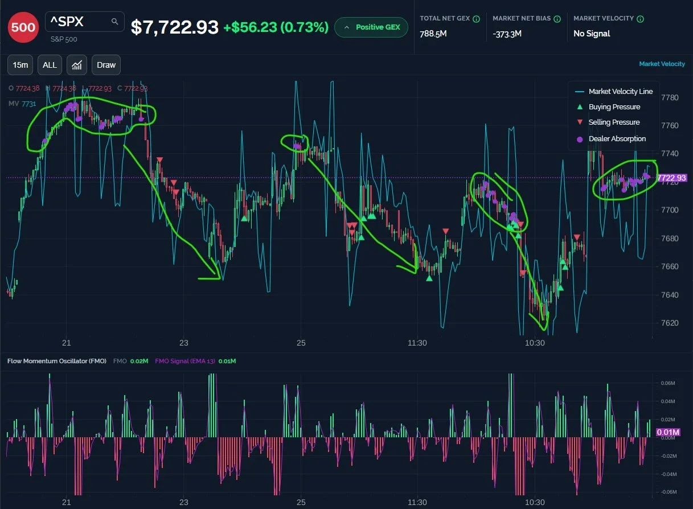Image resolution: width=693 pixels, height=509 pixels.
Task: Click the $7,722.93 price readout
Action: click(x=175, y=27)
